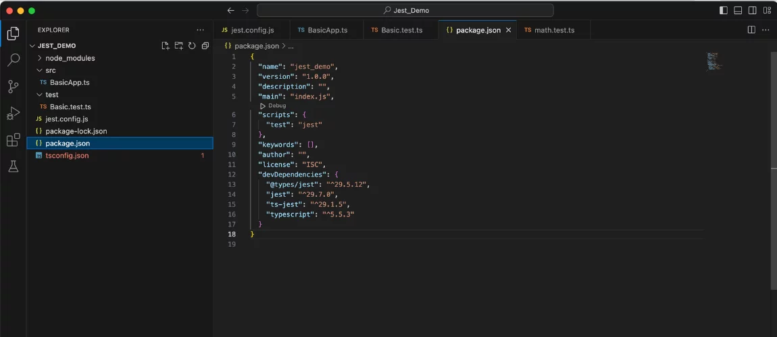Refresh the Explorer file tree
Screen dimensions: 777x337
192,46
